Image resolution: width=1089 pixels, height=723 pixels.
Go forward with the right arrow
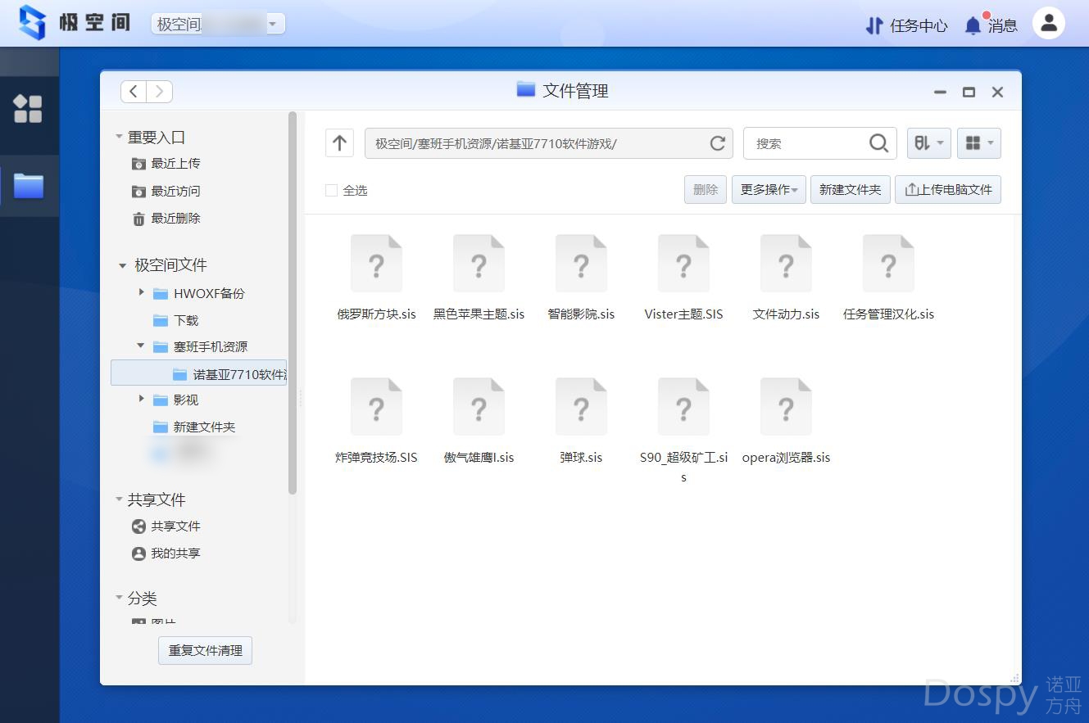click(x=160, y=92)
